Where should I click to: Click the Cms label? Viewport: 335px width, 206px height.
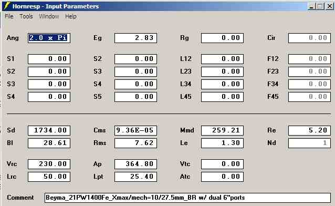pos(100,130)
